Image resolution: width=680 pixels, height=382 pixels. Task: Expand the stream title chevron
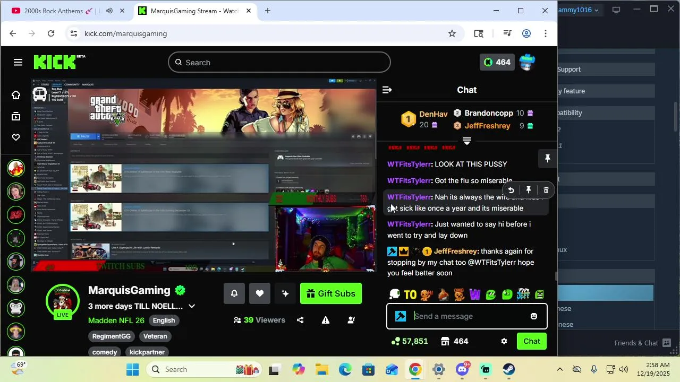click(192, 306)
